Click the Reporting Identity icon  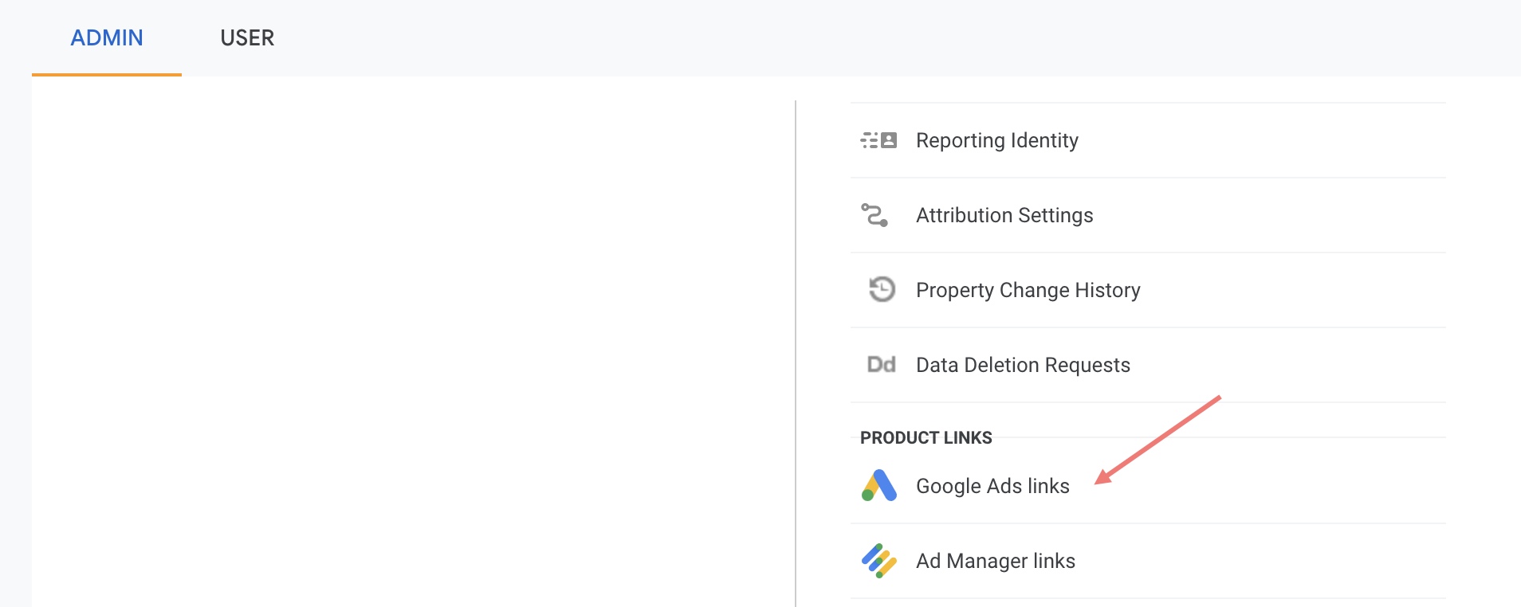click(879, 141)
